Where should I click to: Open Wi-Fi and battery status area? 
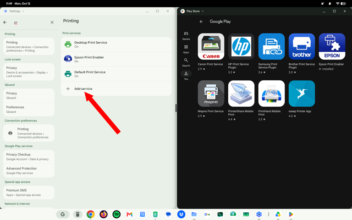[x=341, y=4]
